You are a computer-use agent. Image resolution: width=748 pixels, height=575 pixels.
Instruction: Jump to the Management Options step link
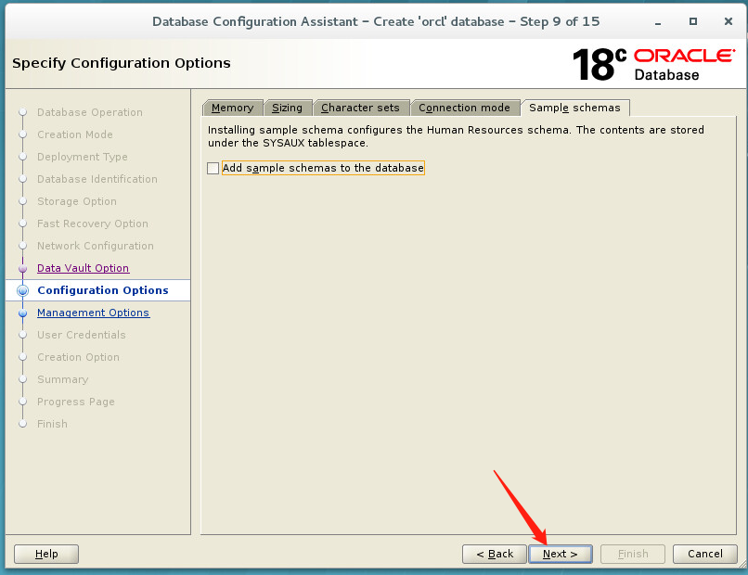(94, 313)
